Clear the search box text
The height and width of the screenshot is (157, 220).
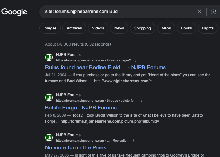click(x=200, y=12)
